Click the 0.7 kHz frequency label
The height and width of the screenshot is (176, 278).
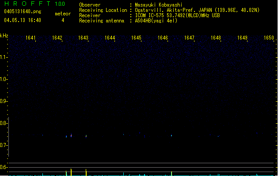[x=4, y=145]
